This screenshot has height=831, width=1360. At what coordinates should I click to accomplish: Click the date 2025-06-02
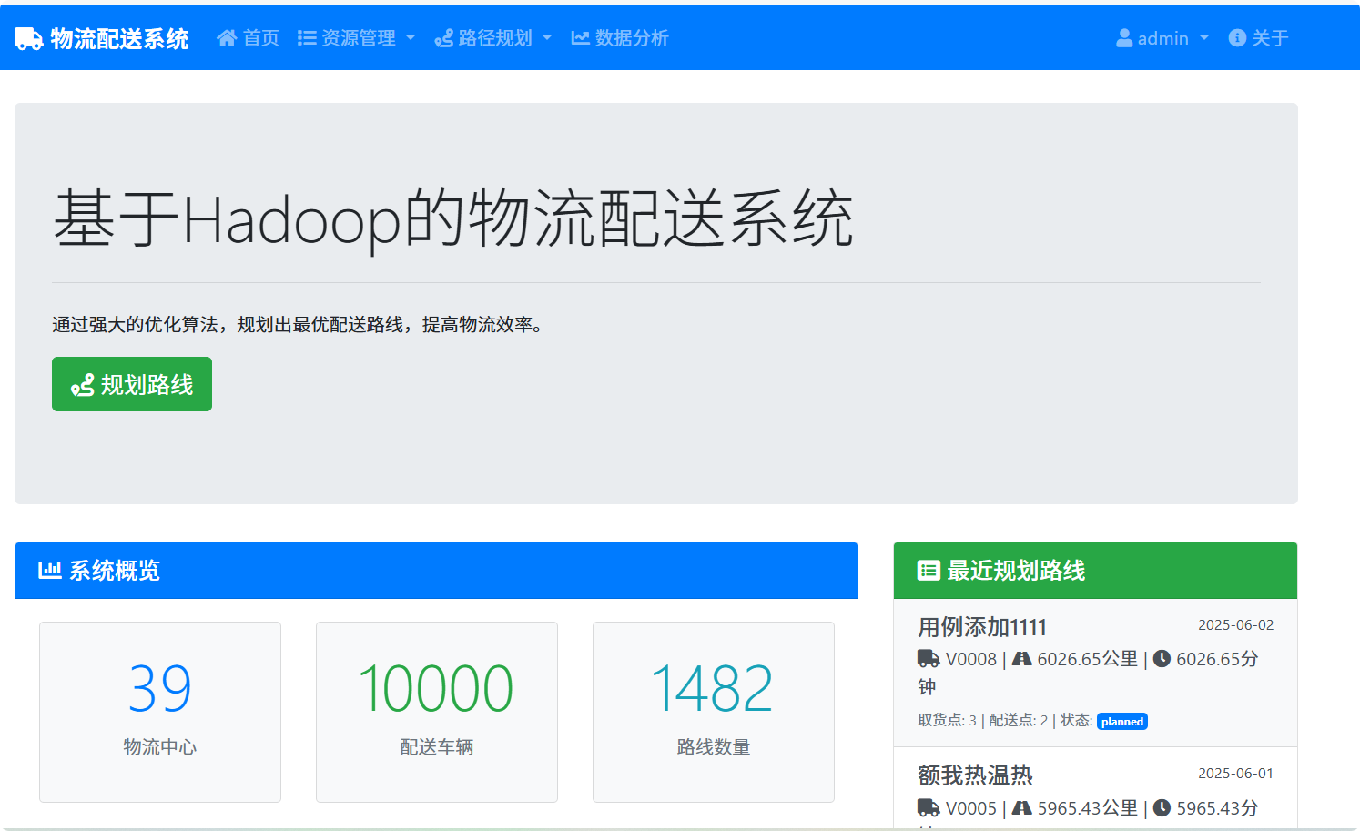(1235, 624)
